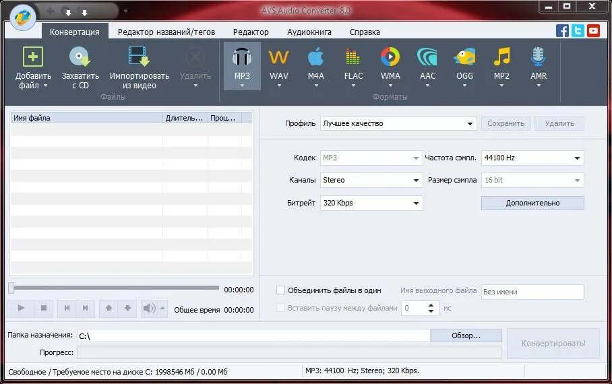
Task: Expand WAV format presets arrow
Action: (279, 86)
